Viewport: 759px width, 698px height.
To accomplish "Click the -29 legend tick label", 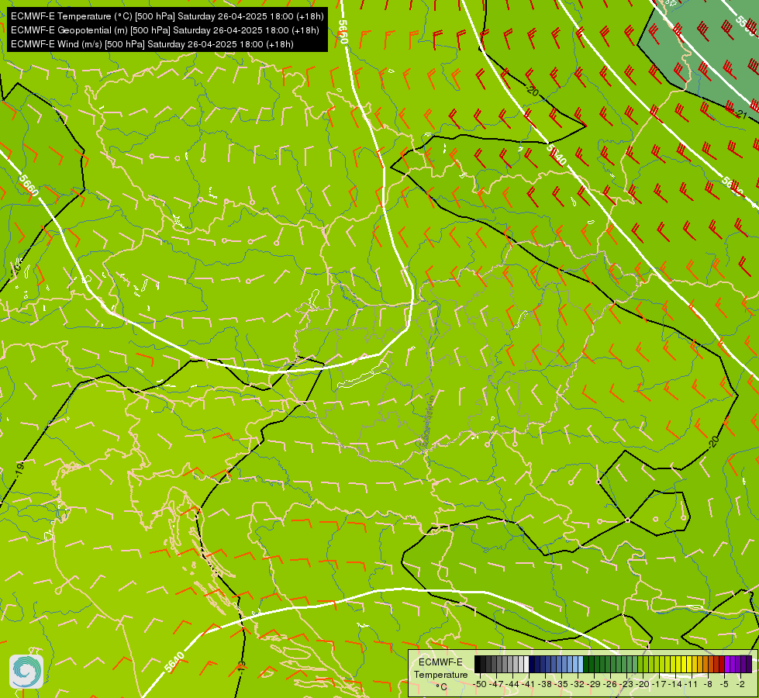I will click(x=594, y=684).
